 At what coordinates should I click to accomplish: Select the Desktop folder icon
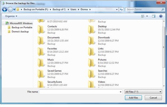[92, 30]
